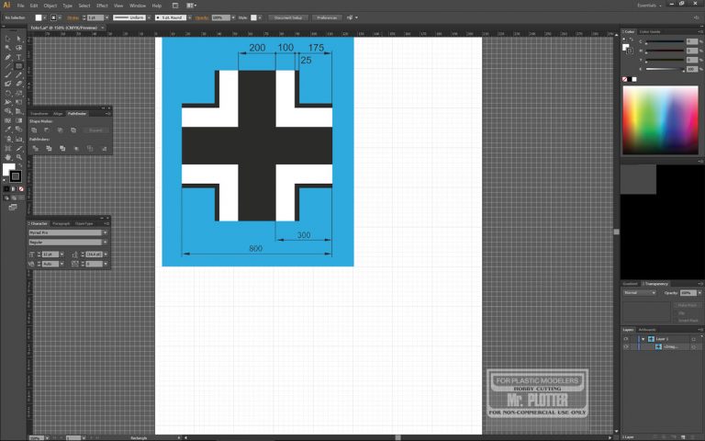Open the Effect menu
Viewport: 705px width, 441px height.
point(102,6)
